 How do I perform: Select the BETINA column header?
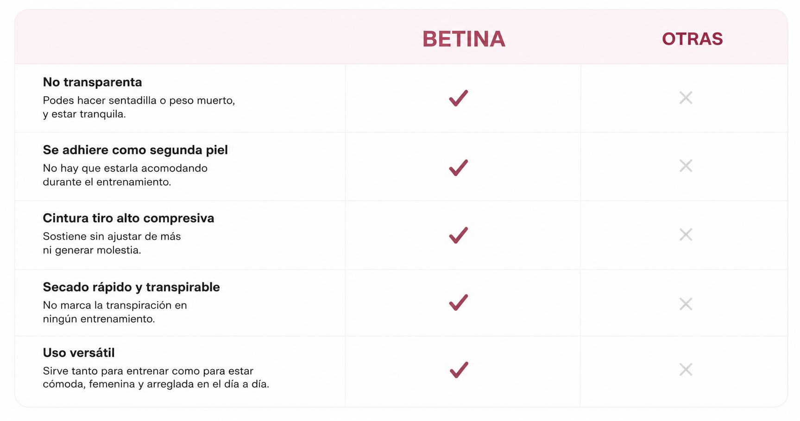coord(464,39)
